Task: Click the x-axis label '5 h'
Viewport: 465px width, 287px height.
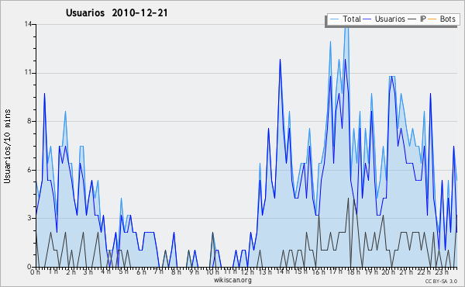Action: pyautogui.click(x=124, y=271)
